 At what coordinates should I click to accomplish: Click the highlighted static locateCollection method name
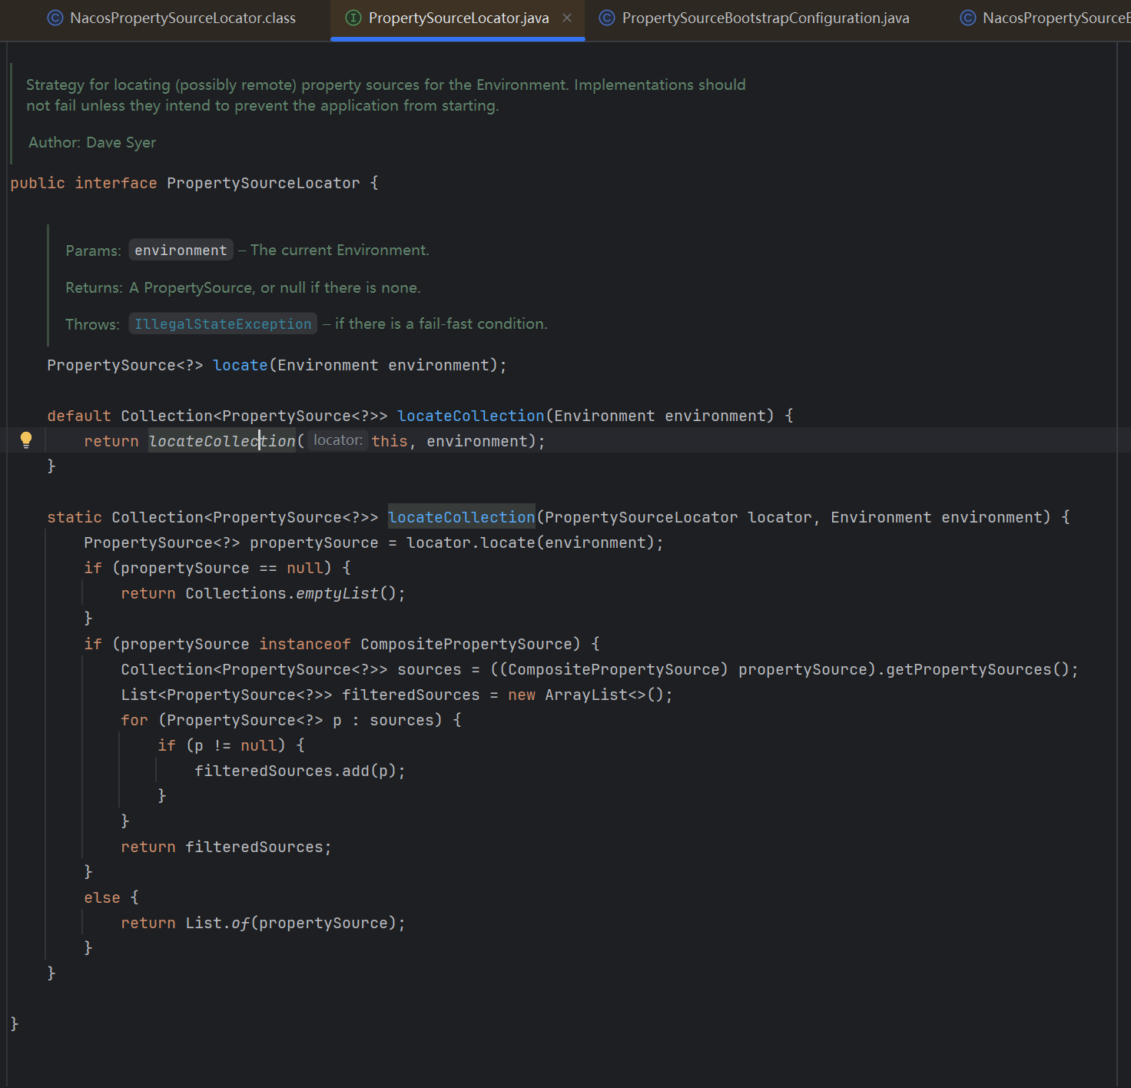point(461,517)
